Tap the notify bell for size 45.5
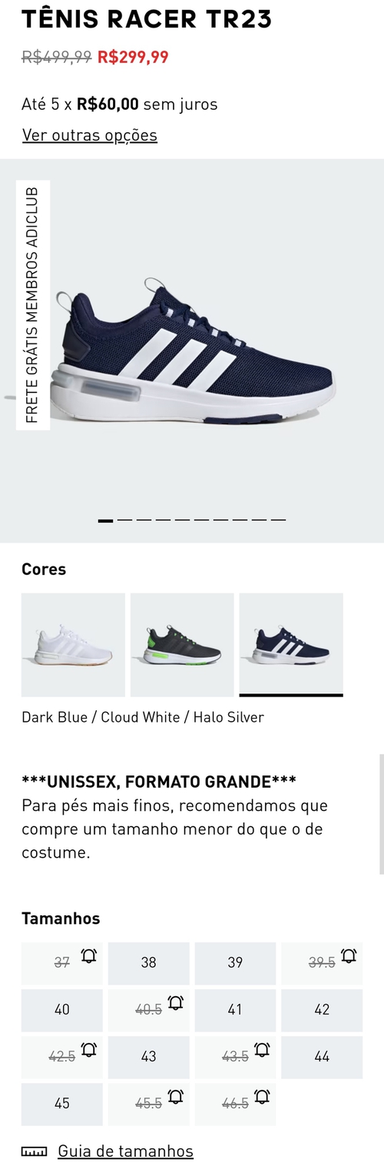Image resolution: width=384 pixels, height=1166 pixels. click(175, 1097)
